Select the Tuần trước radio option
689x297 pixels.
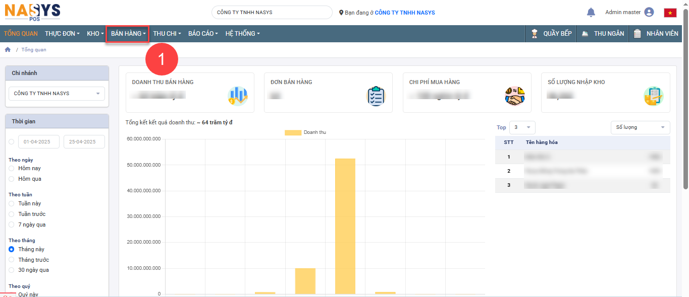click(x=12, y=214)
